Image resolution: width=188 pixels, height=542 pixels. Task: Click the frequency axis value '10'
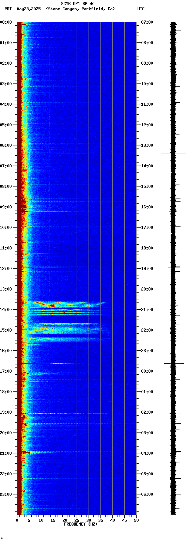pos(41,520)
